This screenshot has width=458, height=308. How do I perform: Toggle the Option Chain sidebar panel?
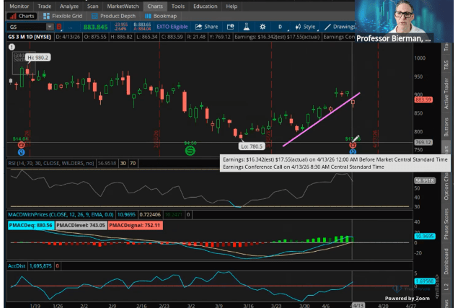[x=446, y=186]
